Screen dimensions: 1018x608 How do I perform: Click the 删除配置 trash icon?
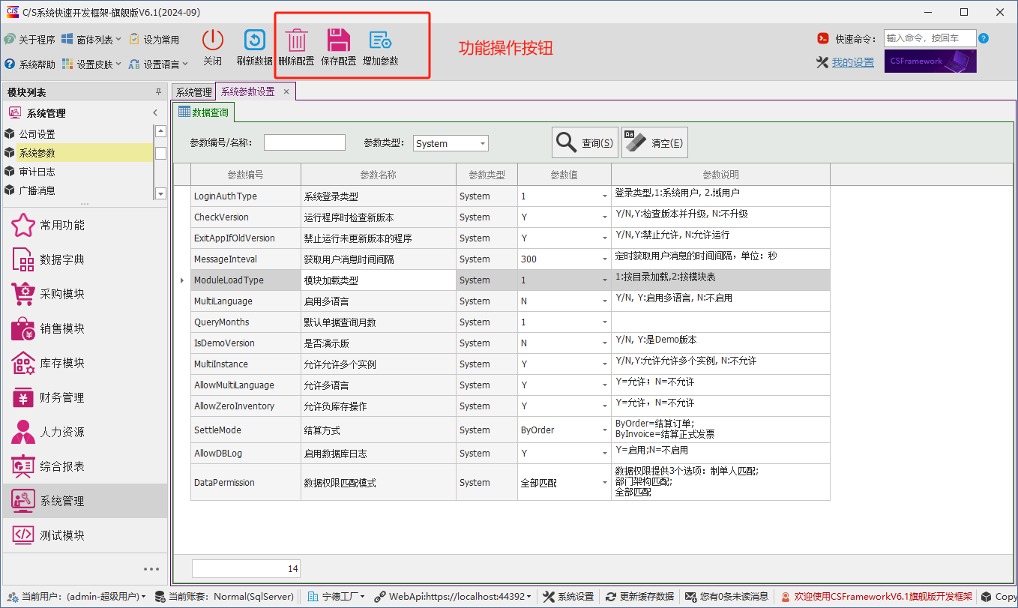pyautogui.click(x=297, y=40)
